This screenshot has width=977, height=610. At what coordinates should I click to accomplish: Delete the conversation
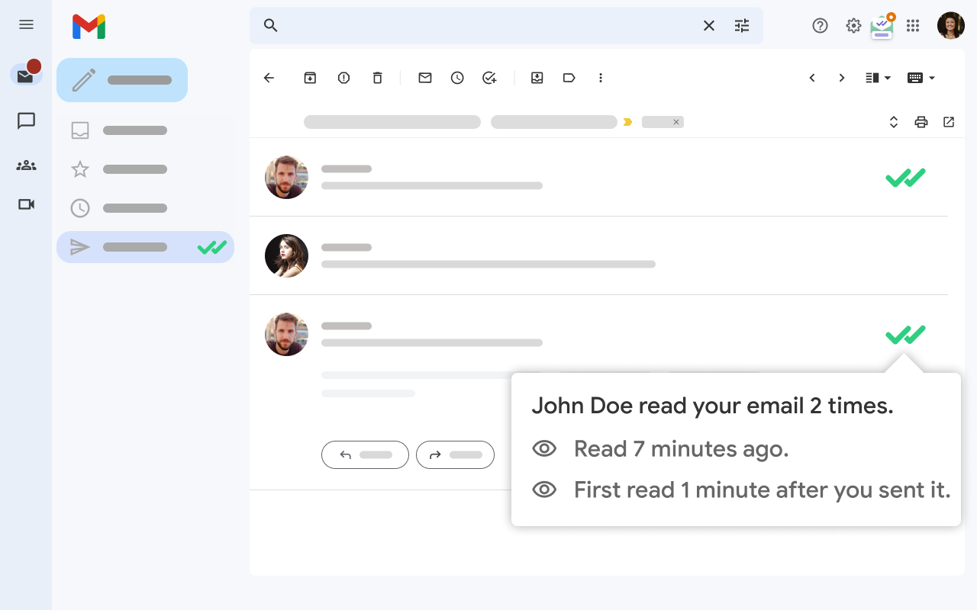377,77
